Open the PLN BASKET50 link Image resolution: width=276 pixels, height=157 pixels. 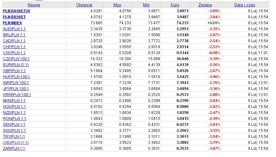[16, 11]
